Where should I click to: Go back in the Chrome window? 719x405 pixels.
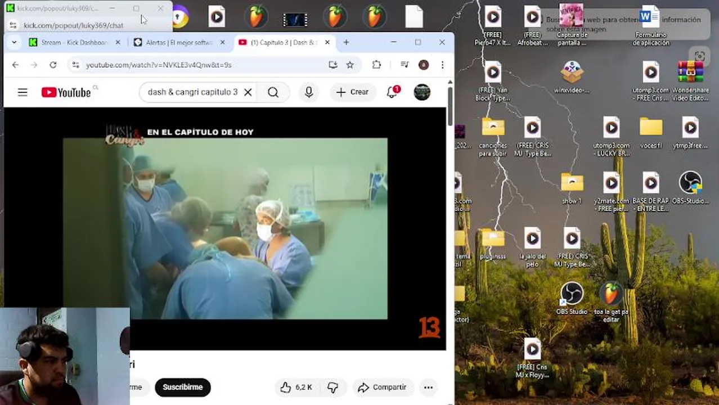15,65
